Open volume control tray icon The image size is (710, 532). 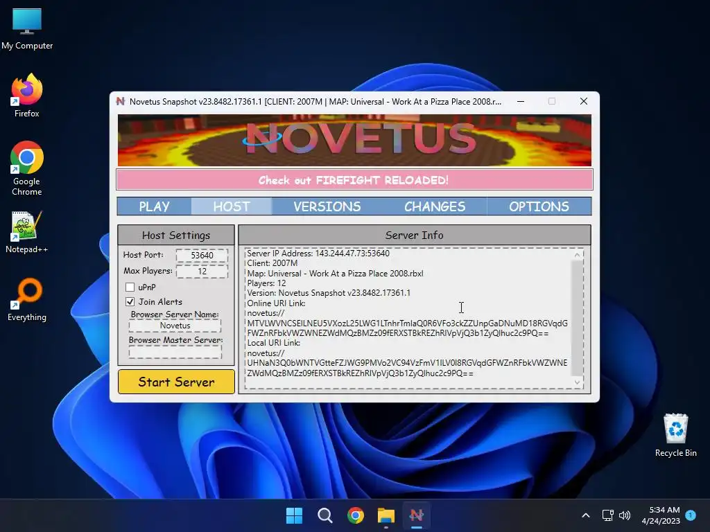625,515
